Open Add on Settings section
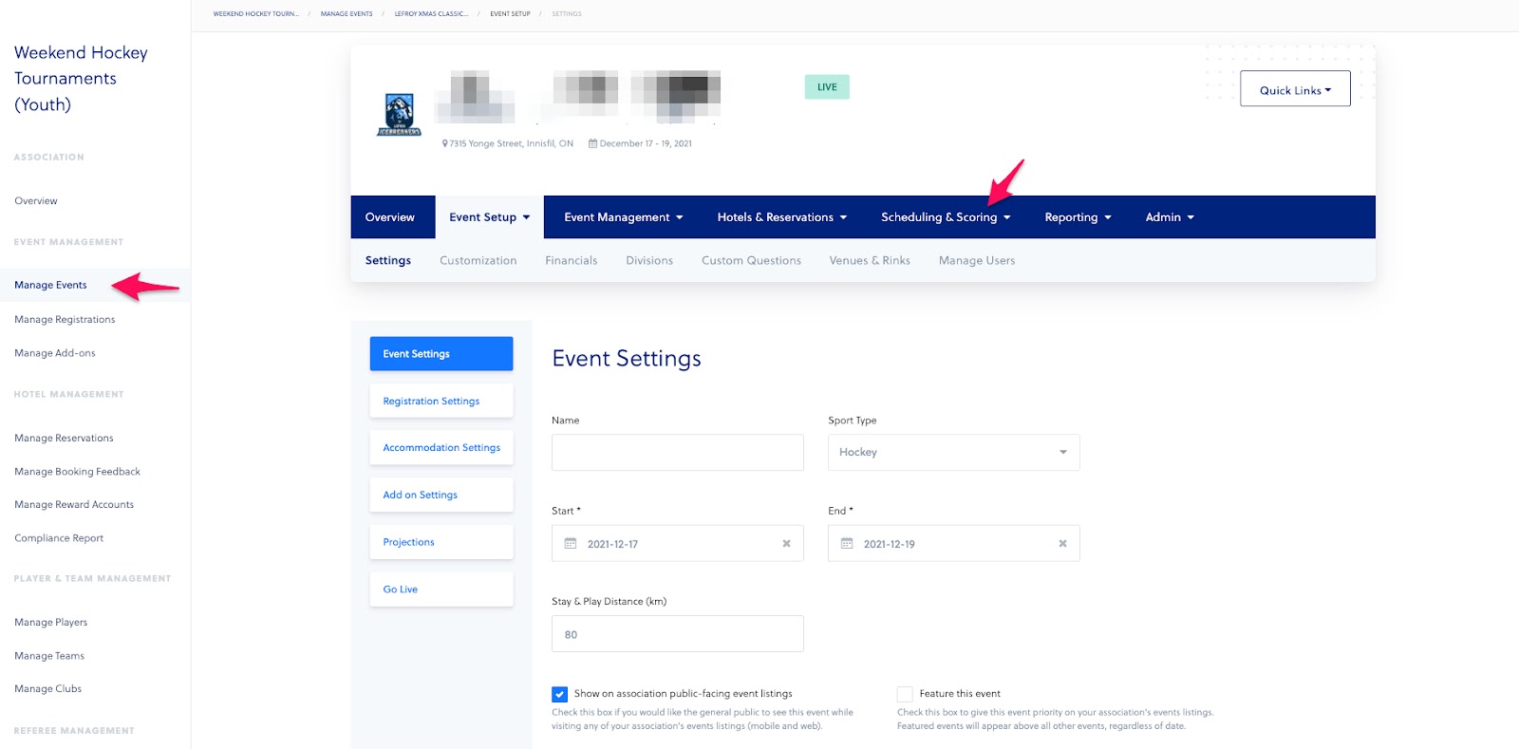 [x=441, y=495]
